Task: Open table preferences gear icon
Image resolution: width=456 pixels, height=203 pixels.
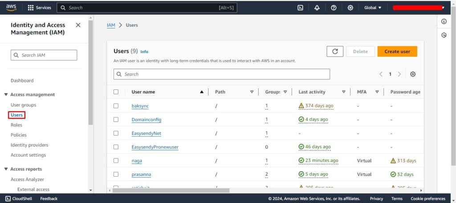Action: (413, 74)
